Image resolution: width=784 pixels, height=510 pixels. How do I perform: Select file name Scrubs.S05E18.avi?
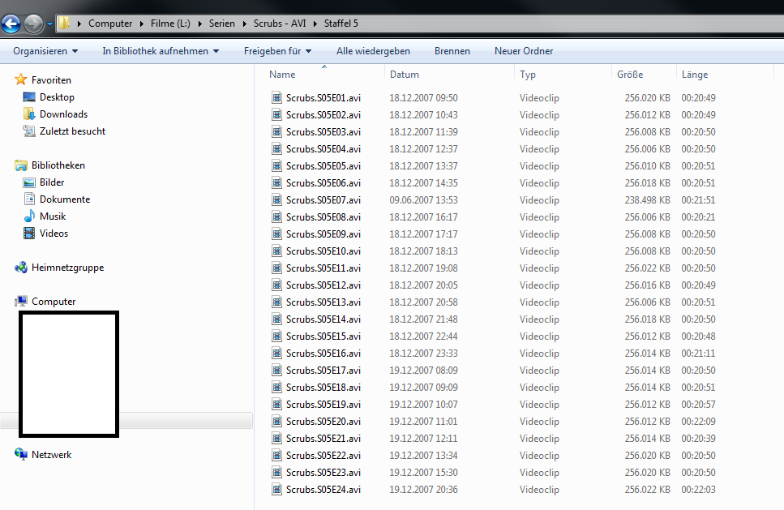[323, 387]
